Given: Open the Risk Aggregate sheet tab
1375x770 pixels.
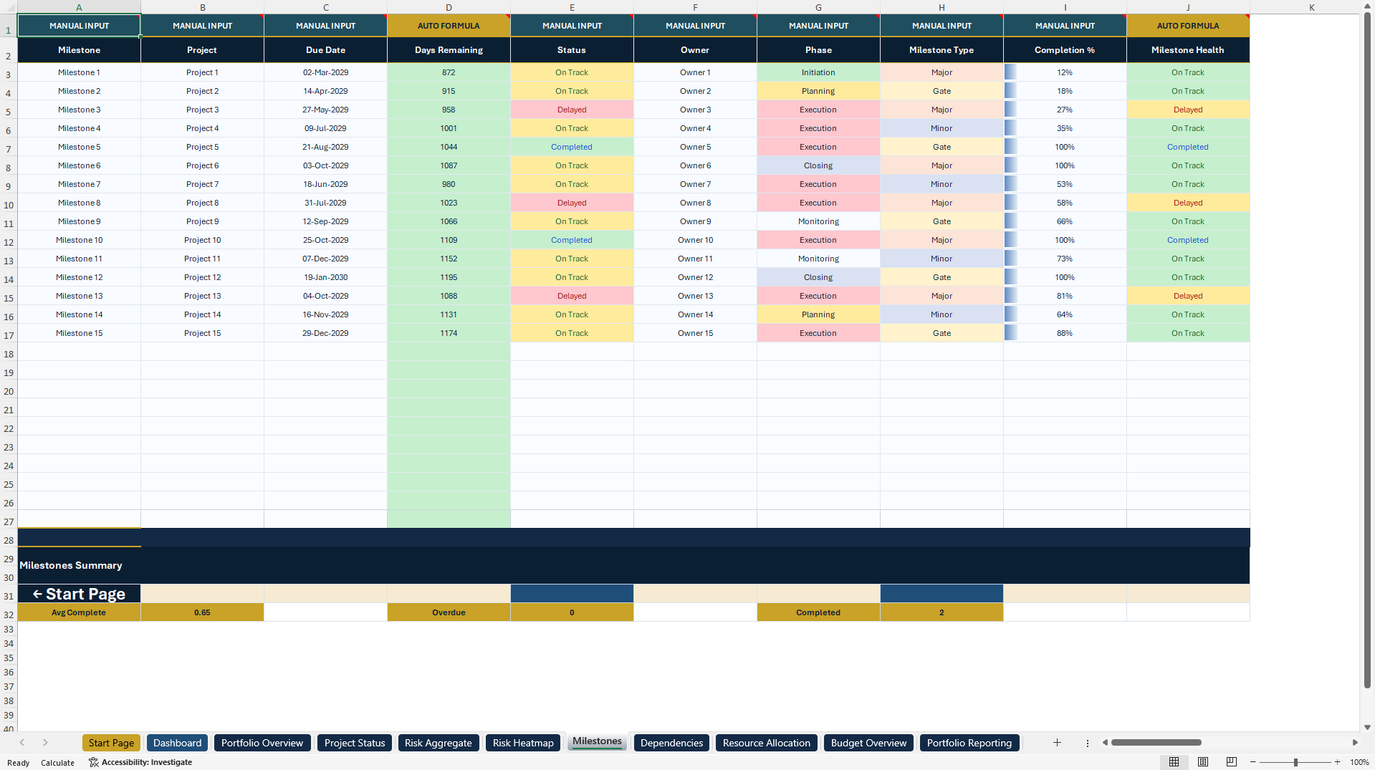Looking at the screenshot, I should [439, 743].
